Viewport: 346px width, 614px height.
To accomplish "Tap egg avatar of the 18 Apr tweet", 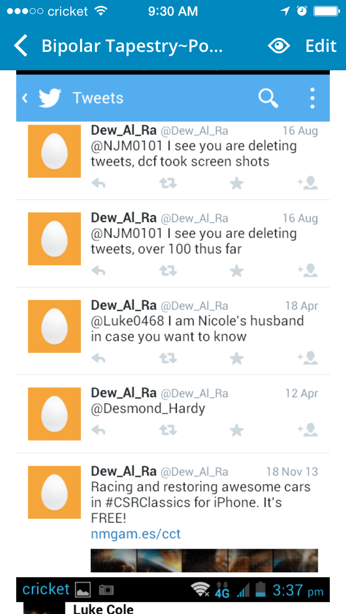I will click(x=55, y=326).
